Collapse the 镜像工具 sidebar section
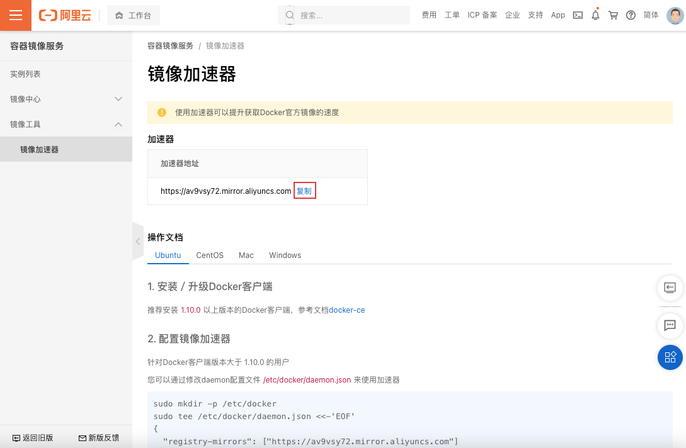Viewport: 686px width, 448px height. click(66, 125)
